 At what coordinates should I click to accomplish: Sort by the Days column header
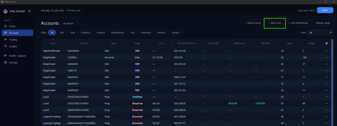point(289,43)
